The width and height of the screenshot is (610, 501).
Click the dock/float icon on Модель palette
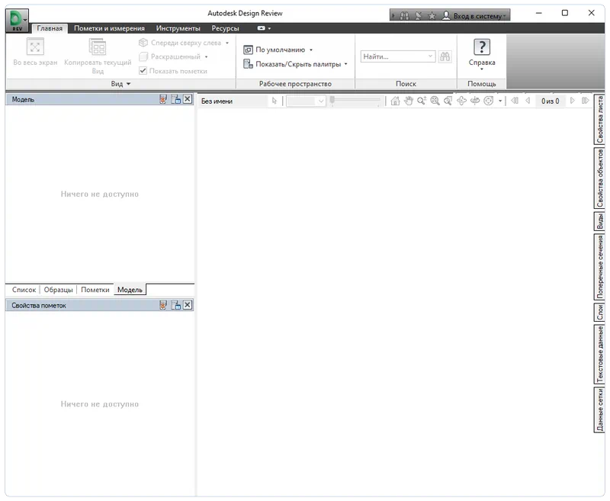click(176, 99)
